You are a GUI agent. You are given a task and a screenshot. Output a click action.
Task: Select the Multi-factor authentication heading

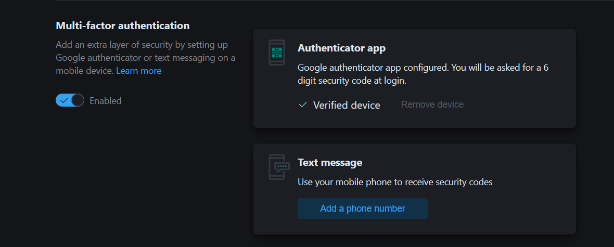coord(122,25)
